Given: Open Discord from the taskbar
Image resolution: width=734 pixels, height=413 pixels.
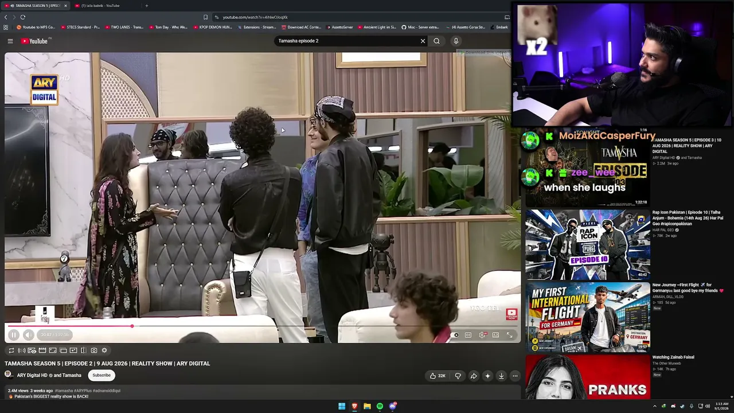Looking at the screenshot, I should click(392, 406).
